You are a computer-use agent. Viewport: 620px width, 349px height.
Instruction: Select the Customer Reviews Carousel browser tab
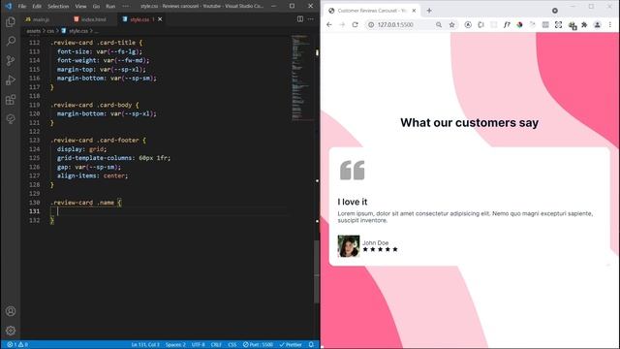[x=372, y=11]
